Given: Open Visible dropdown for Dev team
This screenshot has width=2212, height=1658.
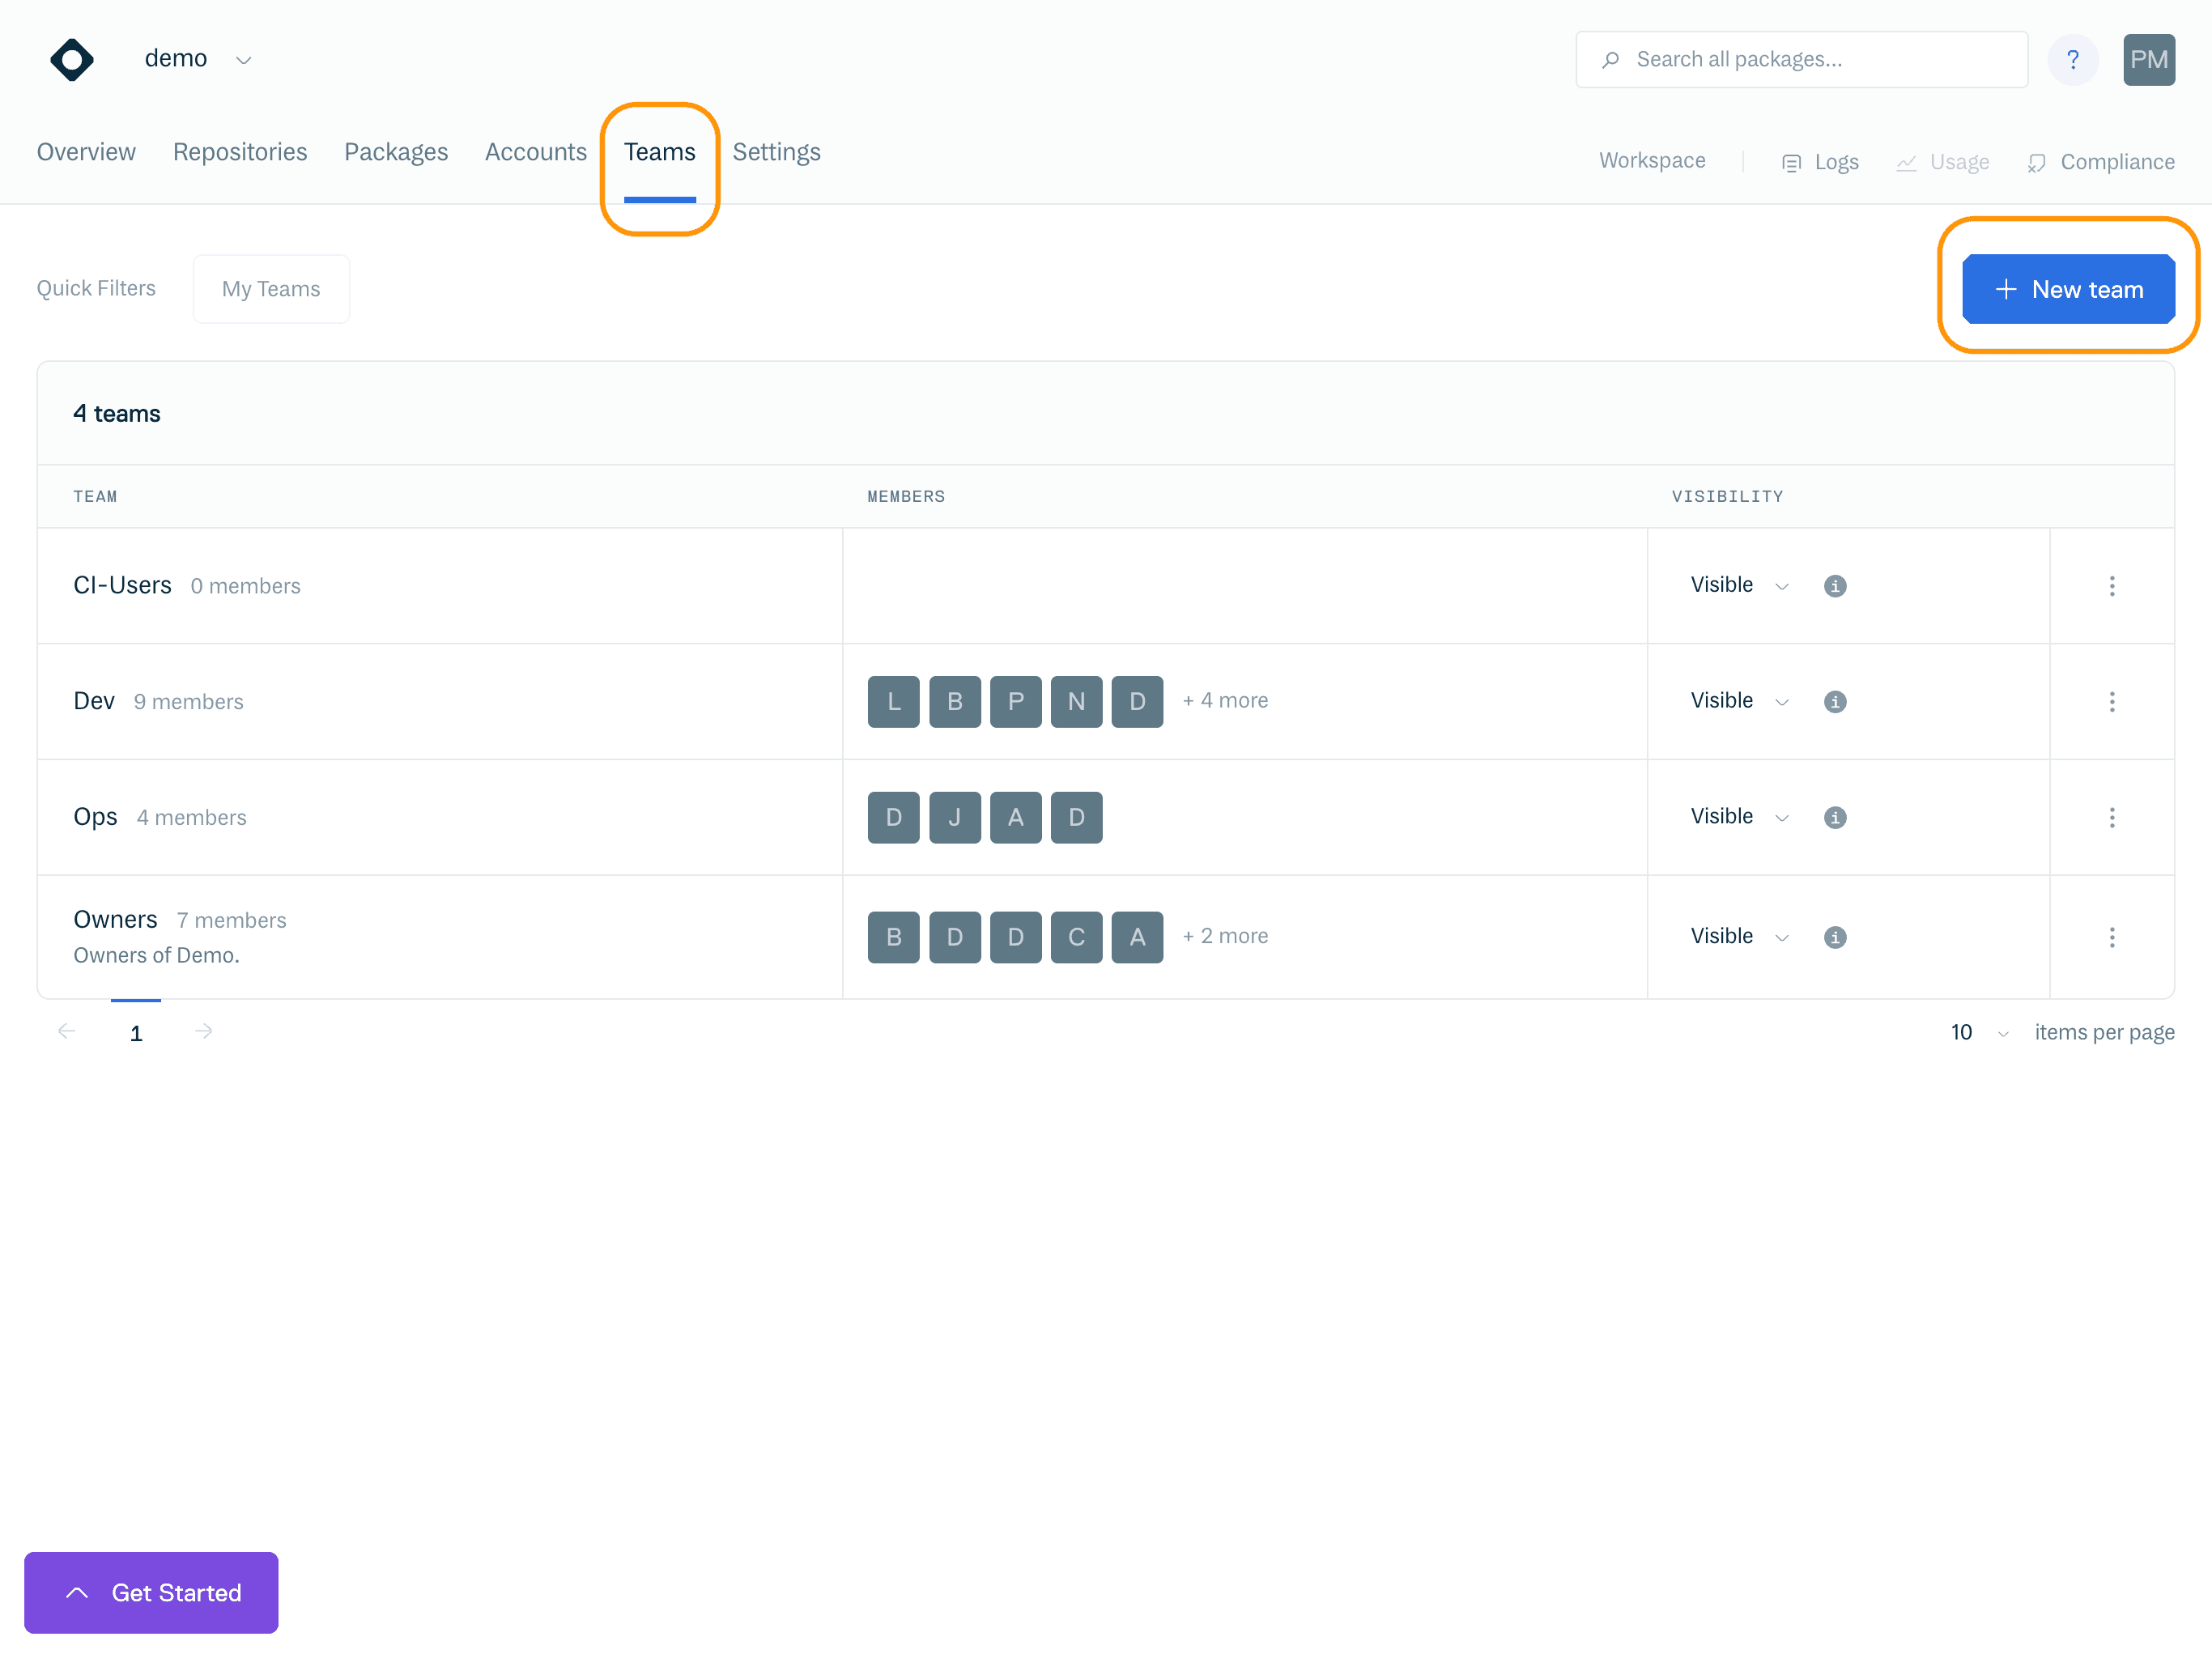Looking at the screenshot, I should tap(1738, 701).
